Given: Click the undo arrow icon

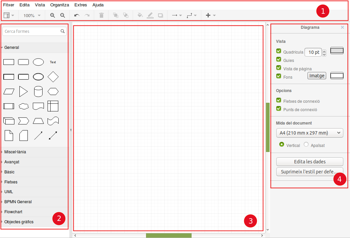Looking at the screenshot, I should coord(77,15).
